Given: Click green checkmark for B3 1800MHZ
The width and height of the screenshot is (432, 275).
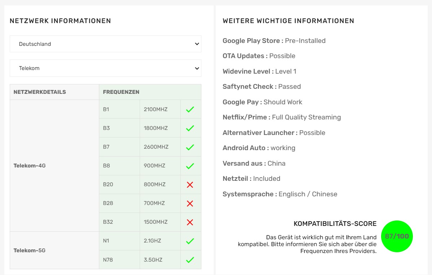Looking at the screenshot, I should coord(190,128).
